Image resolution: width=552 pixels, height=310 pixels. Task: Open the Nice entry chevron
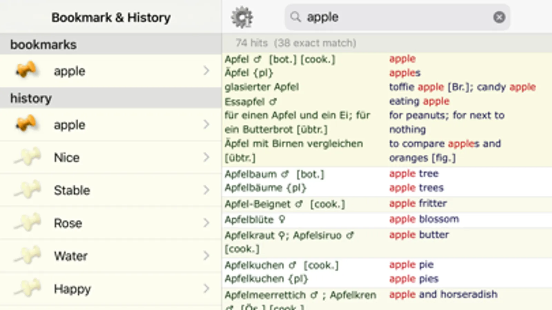click(x=206, y=157)
